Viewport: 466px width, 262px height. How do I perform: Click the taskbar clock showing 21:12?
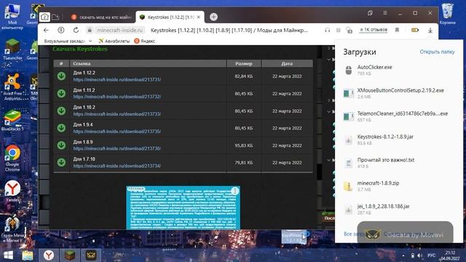[450, 255]
